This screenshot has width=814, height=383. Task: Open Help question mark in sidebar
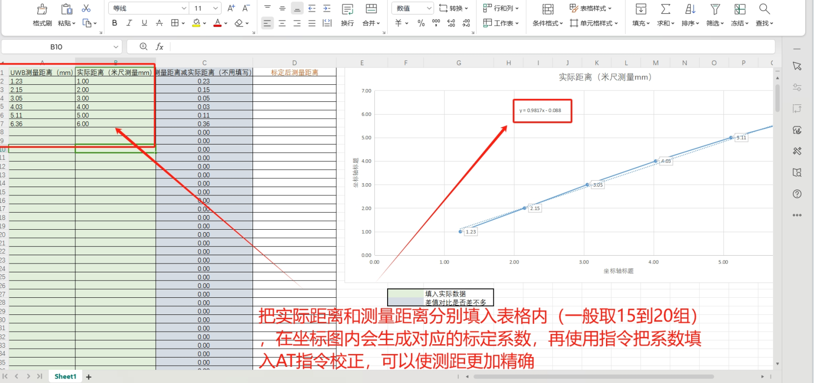[x=797, y=194]
